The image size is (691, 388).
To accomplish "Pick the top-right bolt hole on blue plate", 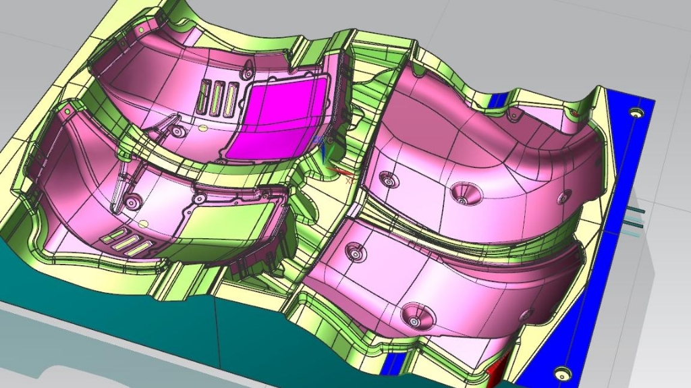I will (x=634, y=112).
